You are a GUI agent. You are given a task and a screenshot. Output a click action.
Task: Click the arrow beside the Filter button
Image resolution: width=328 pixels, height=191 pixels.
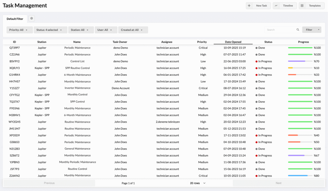(318, 30)
